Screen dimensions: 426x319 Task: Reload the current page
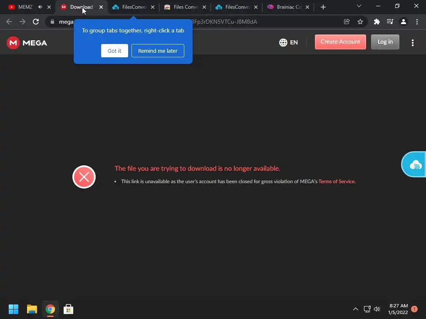point(36,22)
